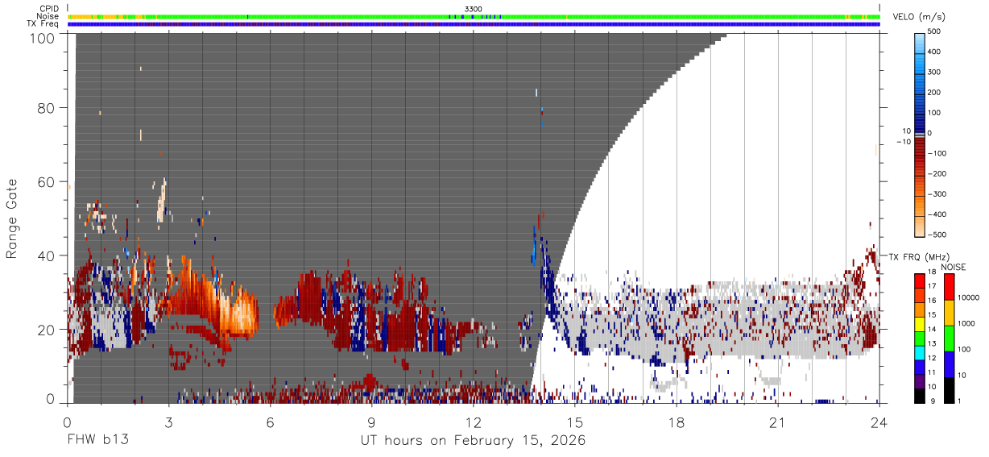This screenshot has width=989, height=457.
Task: Click the -200 tick on velocity colorbar
Action: [x=936, y=173]
